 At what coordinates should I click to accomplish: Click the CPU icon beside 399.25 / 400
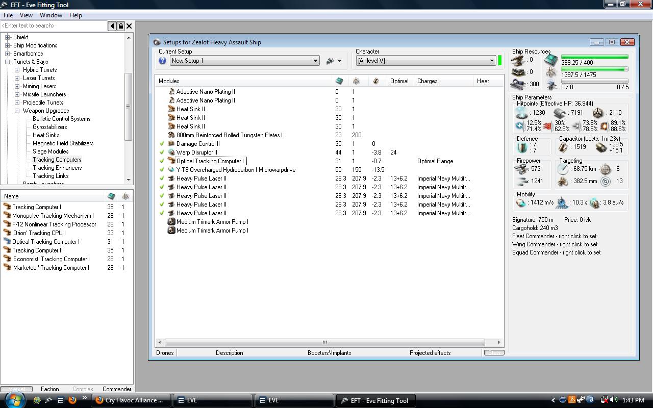pyautogui.click(x=551, y=60)
